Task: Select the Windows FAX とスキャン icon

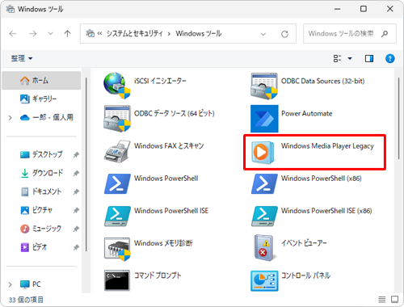Action: (117, 151)
